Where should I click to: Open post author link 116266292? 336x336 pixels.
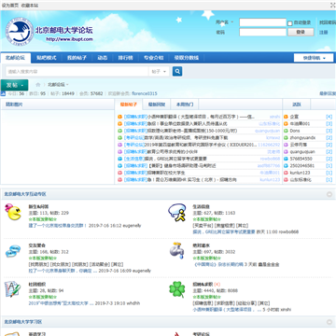[x=269, y=145]
